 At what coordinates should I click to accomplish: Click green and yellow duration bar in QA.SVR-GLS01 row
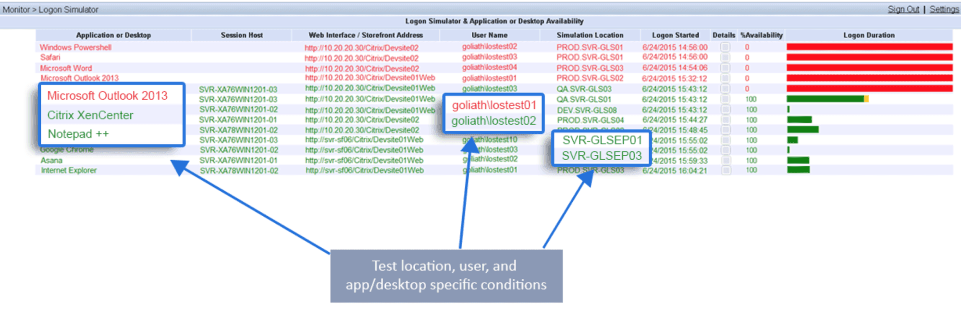click(x=828, y=99)
